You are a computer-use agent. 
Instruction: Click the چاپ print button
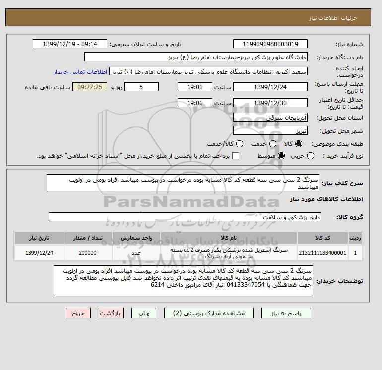(x=144, y=313)
